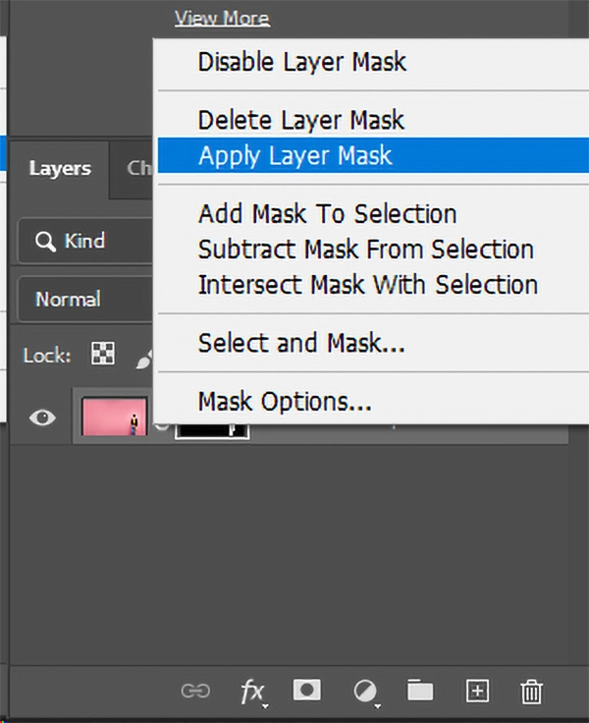
Task: Click the link layers chain icon
Action: click(x=195, y=691)
